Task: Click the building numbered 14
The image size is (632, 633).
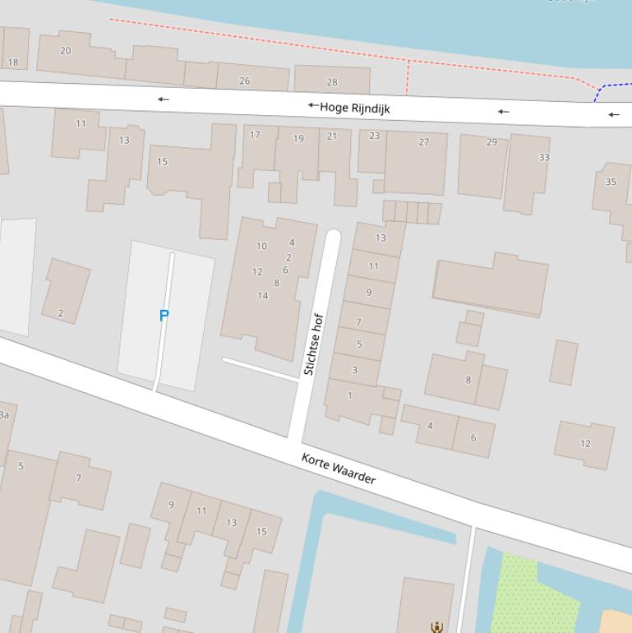Action: coord(263,296)
